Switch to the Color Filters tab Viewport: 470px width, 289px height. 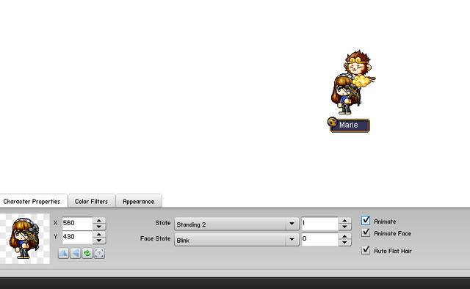(x=91, y=201)
